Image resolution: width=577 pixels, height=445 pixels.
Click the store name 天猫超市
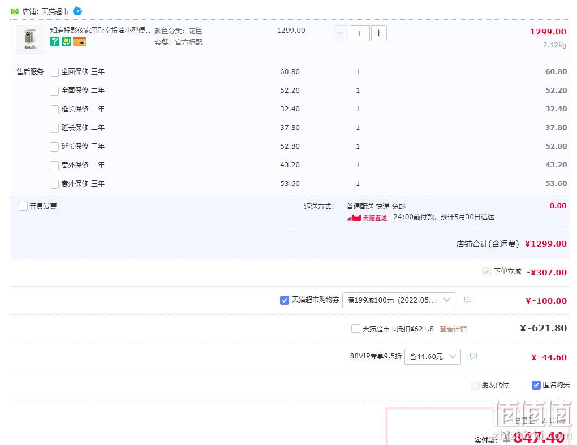[x=55, y=12]
